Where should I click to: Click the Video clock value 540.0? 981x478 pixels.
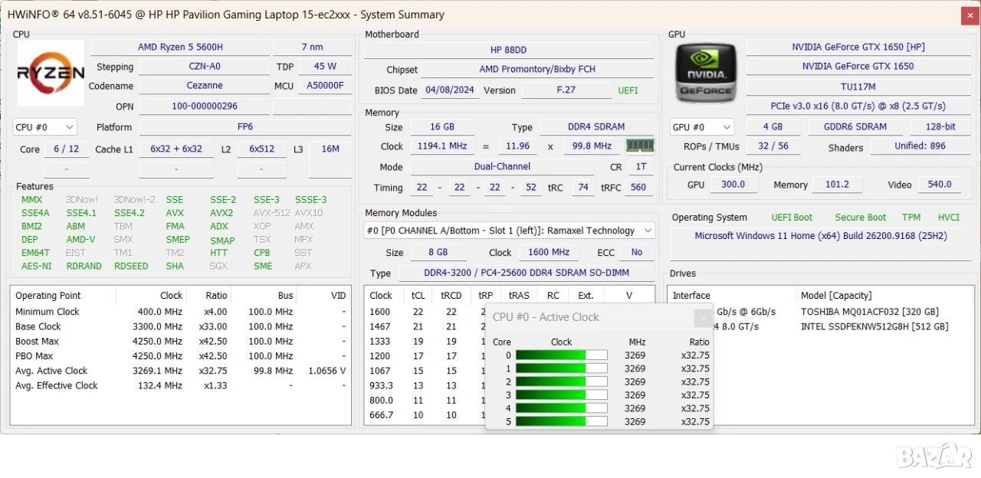click(x=940, y=184)
